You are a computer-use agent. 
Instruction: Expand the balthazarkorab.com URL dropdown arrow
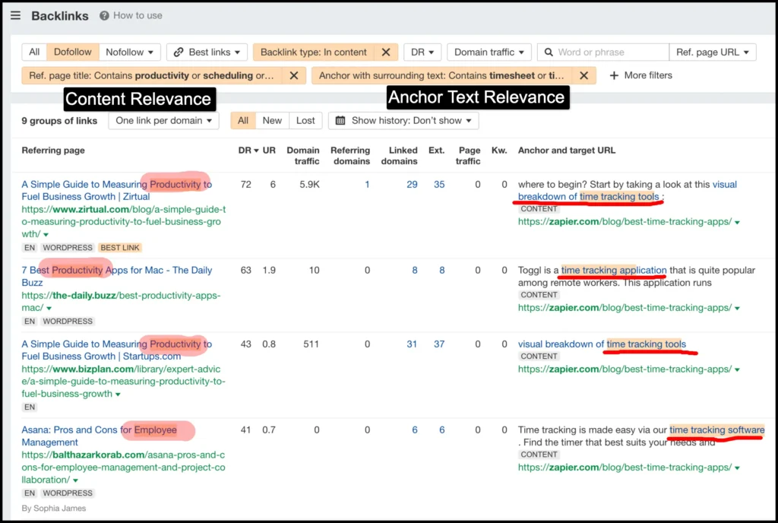(75, 480)
